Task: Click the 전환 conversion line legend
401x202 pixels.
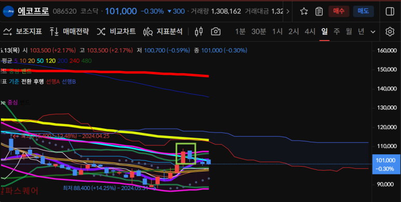Action: [26, 82]
